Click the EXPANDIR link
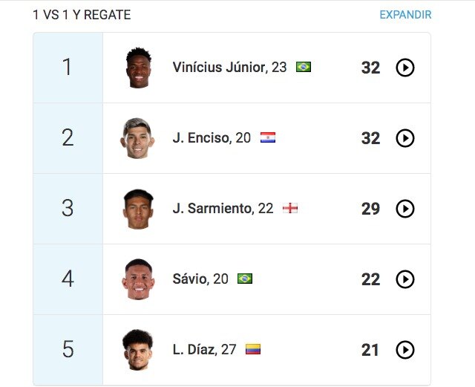This screenshot has height=387, width=475. [x=405, y=15]
